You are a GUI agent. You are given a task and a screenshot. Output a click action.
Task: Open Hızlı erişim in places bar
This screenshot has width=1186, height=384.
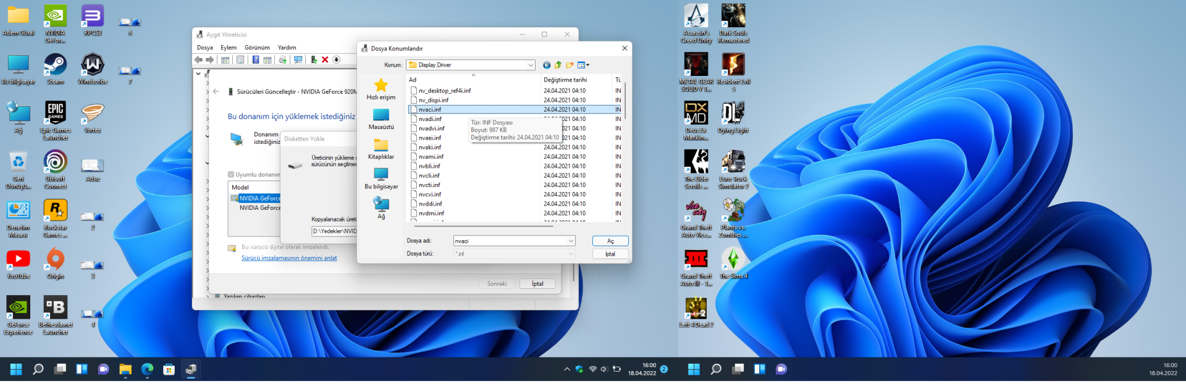[x=381, y=89]
